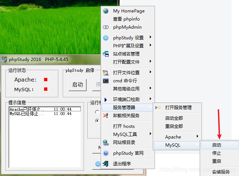239x176 pixels.
Task: Select the lower selected radio button under 运行模式
Action: (x=97, y=121)
